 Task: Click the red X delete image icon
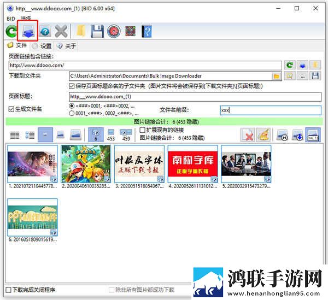pyautogui.click(x=248, y=135)
